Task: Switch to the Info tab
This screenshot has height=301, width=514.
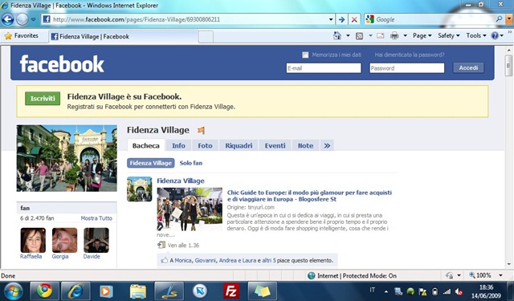Action: click(x=178, y=145)
